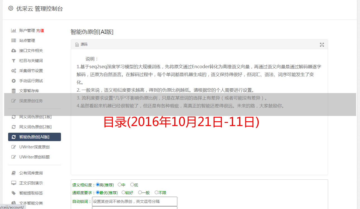360x209 pixels.
Task: Click the gears icon for 采集细节设置
Action: tap(13, 71)
